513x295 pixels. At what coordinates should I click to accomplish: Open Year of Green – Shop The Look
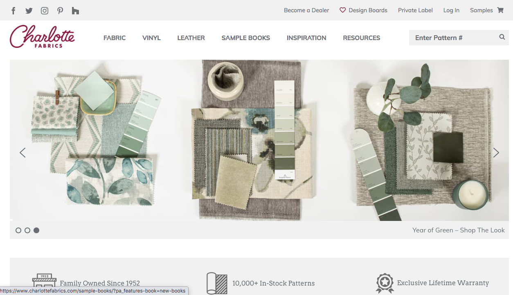point(458,230)
